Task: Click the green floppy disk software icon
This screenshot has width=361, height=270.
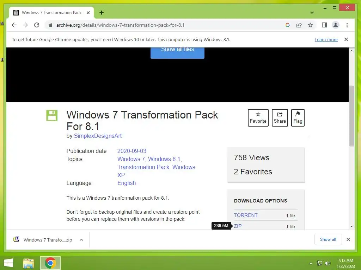Action: pos(52,115)
